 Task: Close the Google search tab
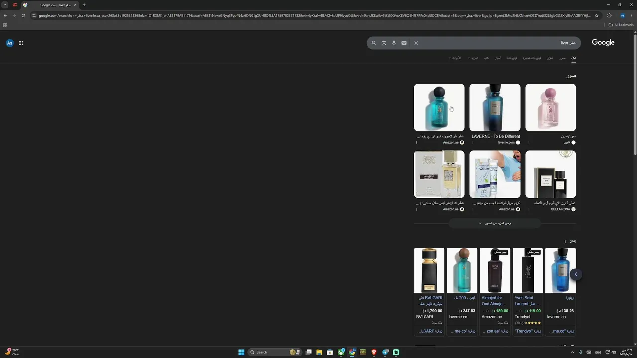(75, 5)
